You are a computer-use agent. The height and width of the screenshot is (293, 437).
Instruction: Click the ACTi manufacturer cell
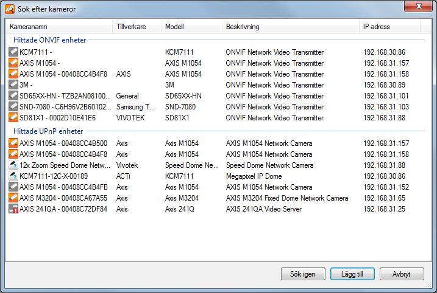(123, 176)
